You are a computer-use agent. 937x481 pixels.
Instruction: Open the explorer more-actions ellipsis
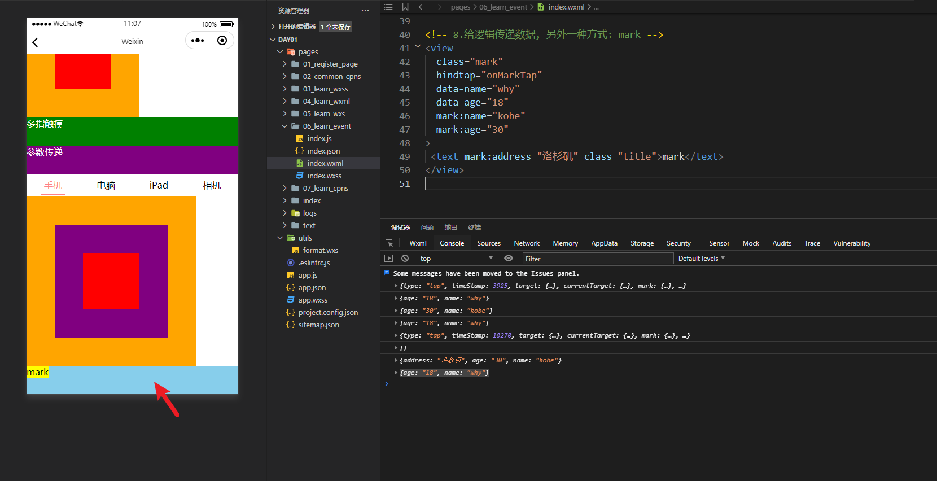(x=365, y=10)
